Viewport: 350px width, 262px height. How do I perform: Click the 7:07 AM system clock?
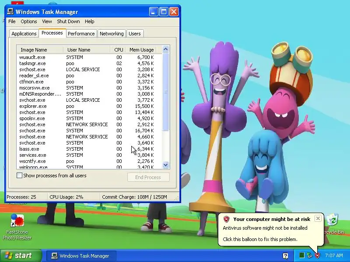pyautogui.click(x=334, y=255)
